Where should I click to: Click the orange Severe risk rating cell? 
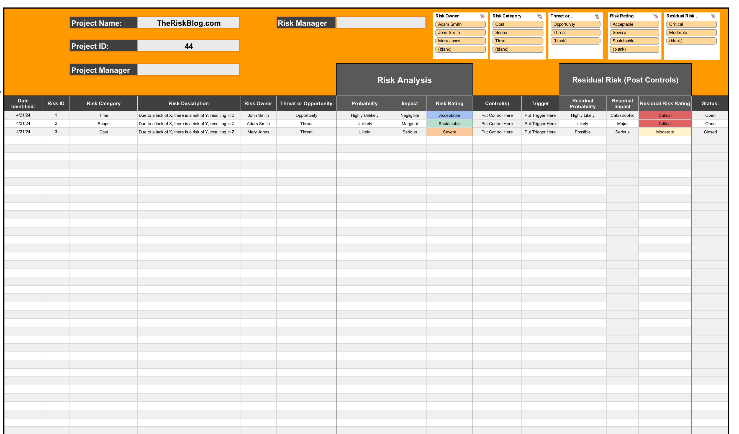pyautogui.click(x=450, y=132)
